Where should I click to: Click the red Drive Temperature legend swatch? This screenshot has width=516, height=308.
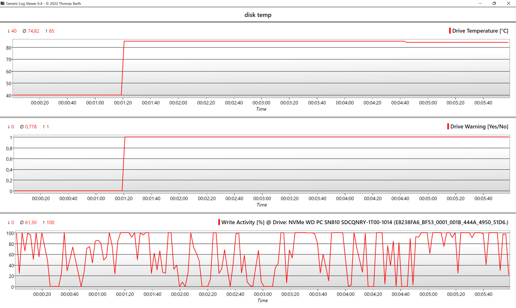[450, 31]
